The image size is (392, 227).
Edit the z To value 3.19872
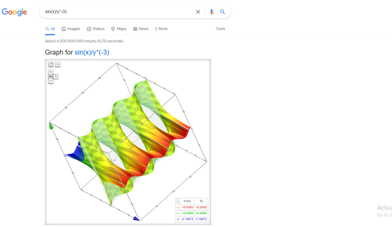(201, 219)
